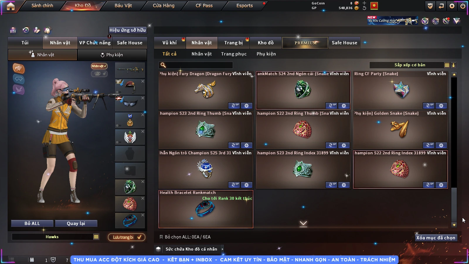The width and height of the screenshot is (469, 264).
Task: Click the Bỏ ALL button
Action: [x=32, y=224]
